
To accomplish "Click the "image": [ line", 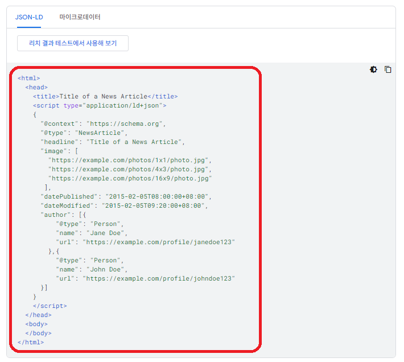I will [x=59, y=151].
